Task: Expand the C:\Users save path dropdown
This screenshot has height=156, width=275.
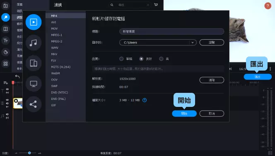Action: [193, 43]
